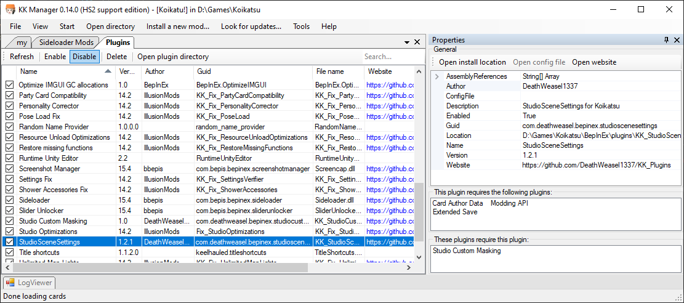The image size is (684, 303).
Task: Uncheck the Random Name Provider checkbox
Action: point(9,127)
